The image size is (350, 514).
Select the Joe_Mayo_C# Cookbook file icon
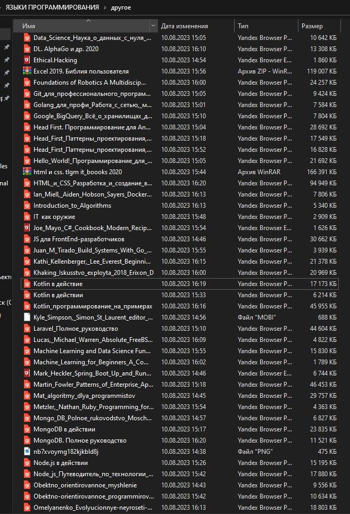pyautogui.click(x=27, y=228)
